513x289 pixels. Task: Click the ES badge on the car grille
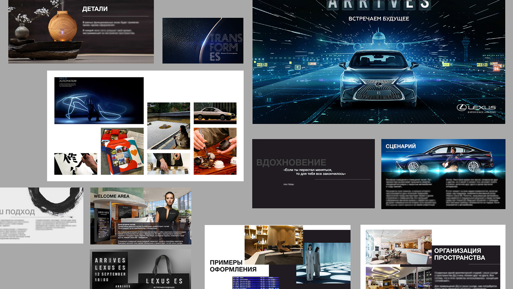379,93
